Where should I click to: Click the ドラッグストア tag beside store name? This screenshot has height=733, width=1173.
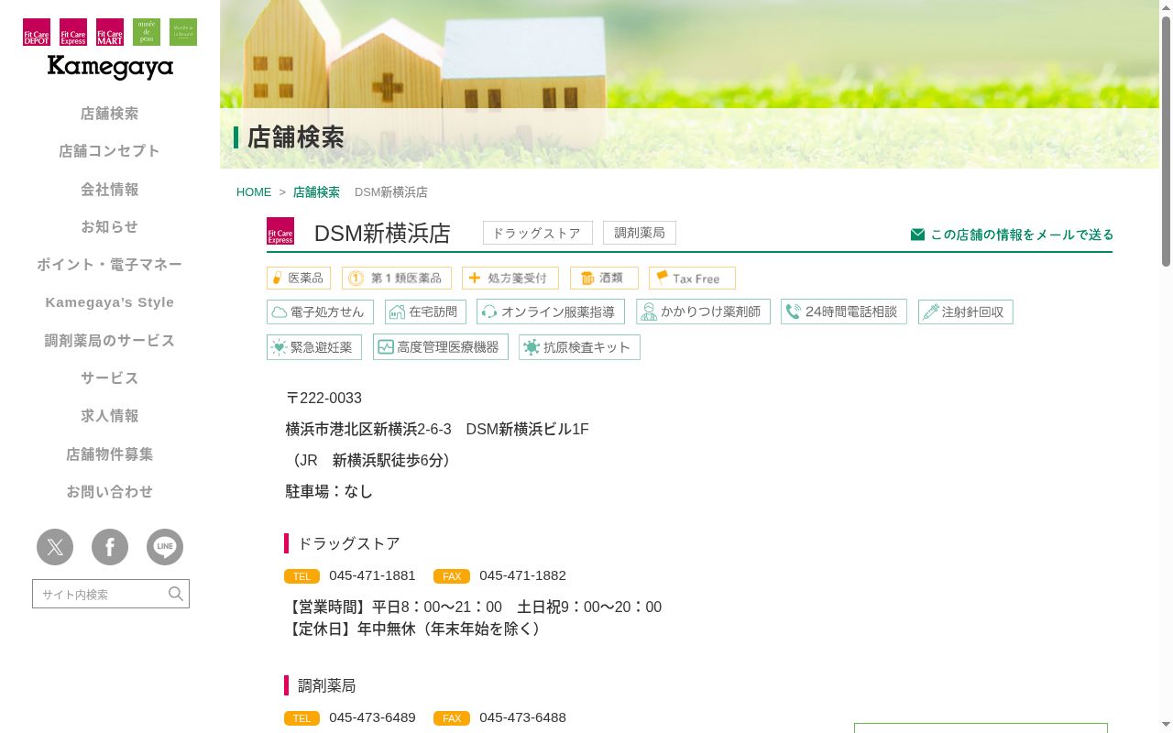coord(538,233)
